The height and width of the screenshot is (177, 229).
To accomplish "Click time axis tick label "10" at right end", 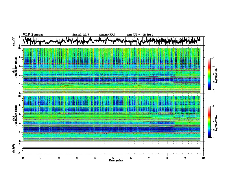I will 203,158.
